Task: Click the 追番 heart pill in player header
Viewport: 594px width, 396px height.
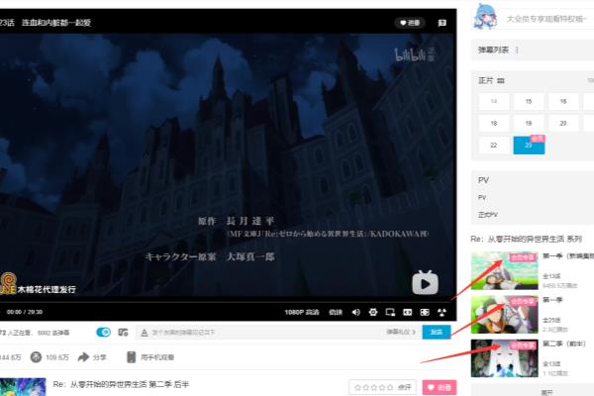Action: click(410, 23)
